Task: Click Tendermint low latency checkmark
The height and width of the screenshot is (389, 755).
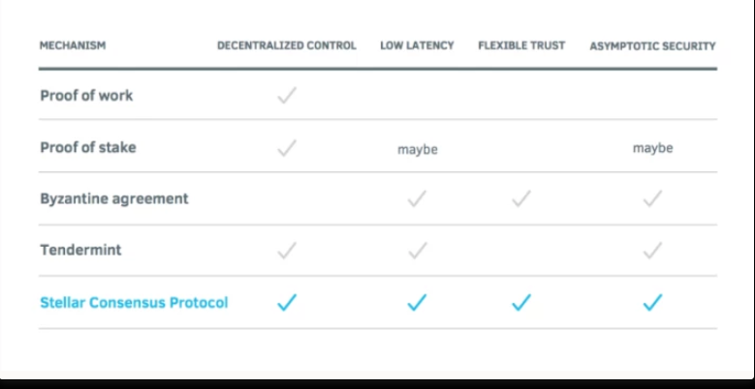Action: point(417,251)
